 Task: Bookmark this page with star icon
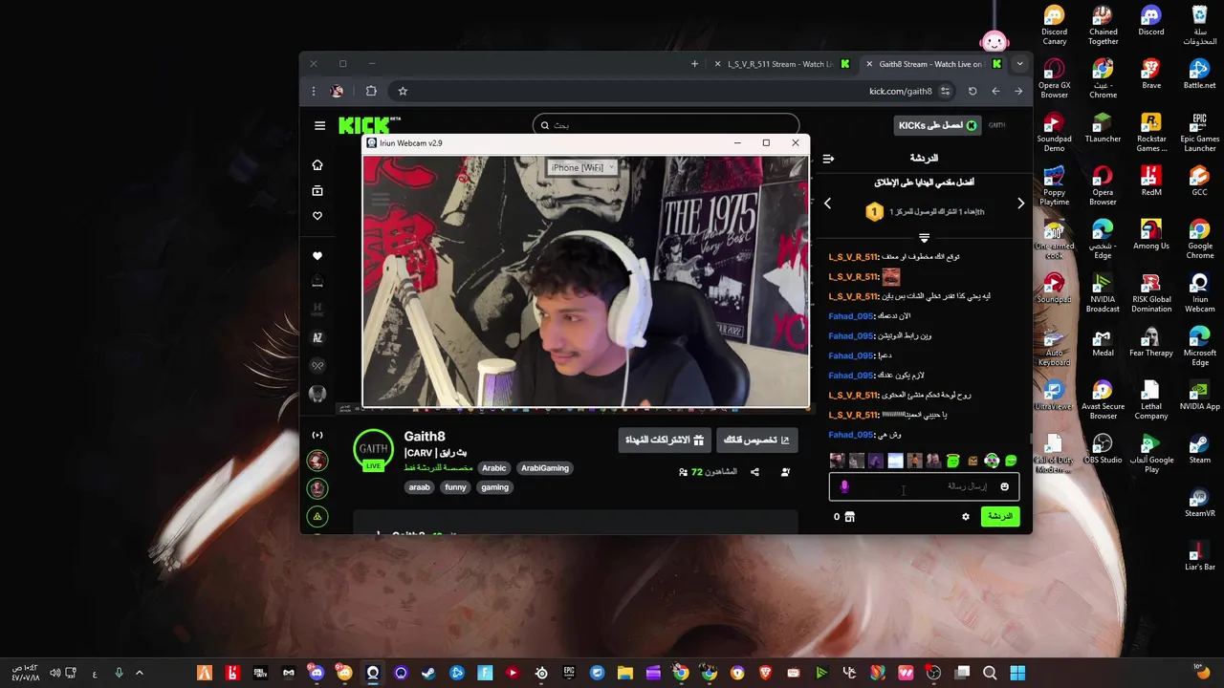(403, 91)
